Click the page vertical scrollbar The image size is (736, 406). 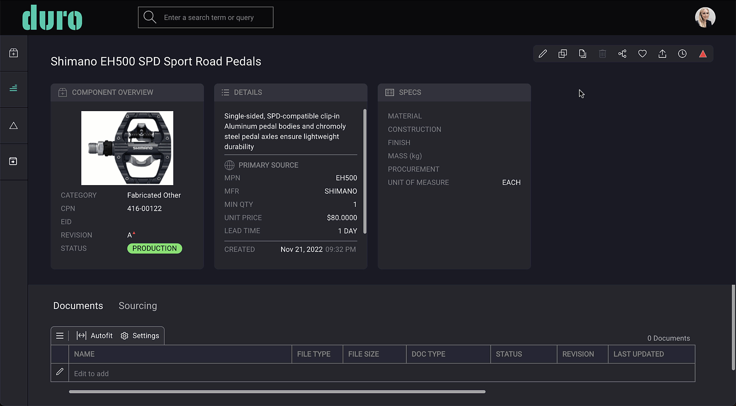pyautogui.click(x=733, y=328)
